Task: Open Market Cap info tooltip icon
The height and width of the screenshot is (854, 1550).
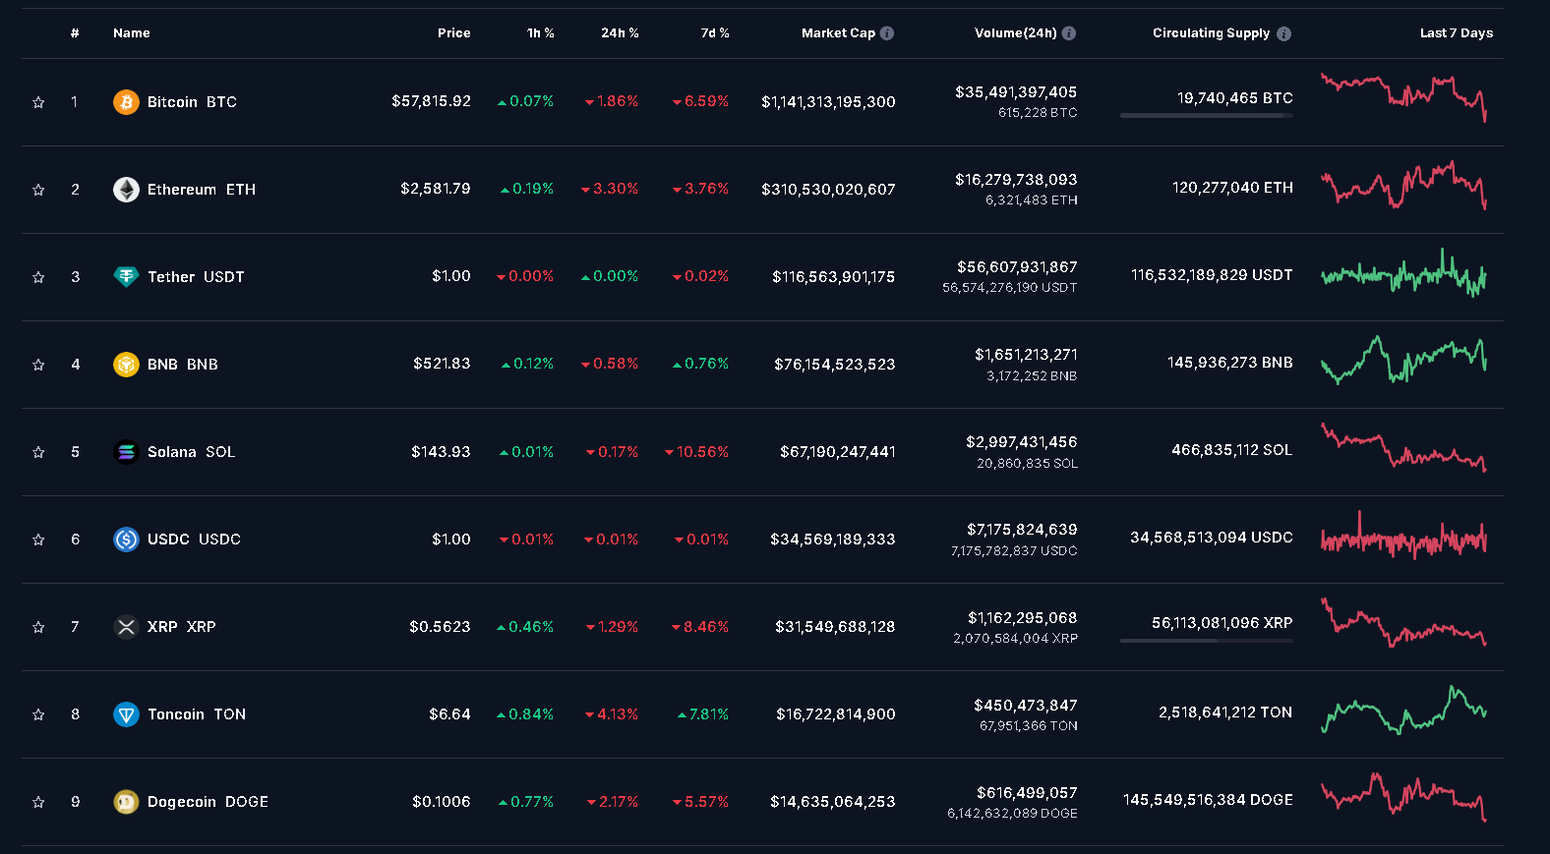Action: click(x=887, y=33)
